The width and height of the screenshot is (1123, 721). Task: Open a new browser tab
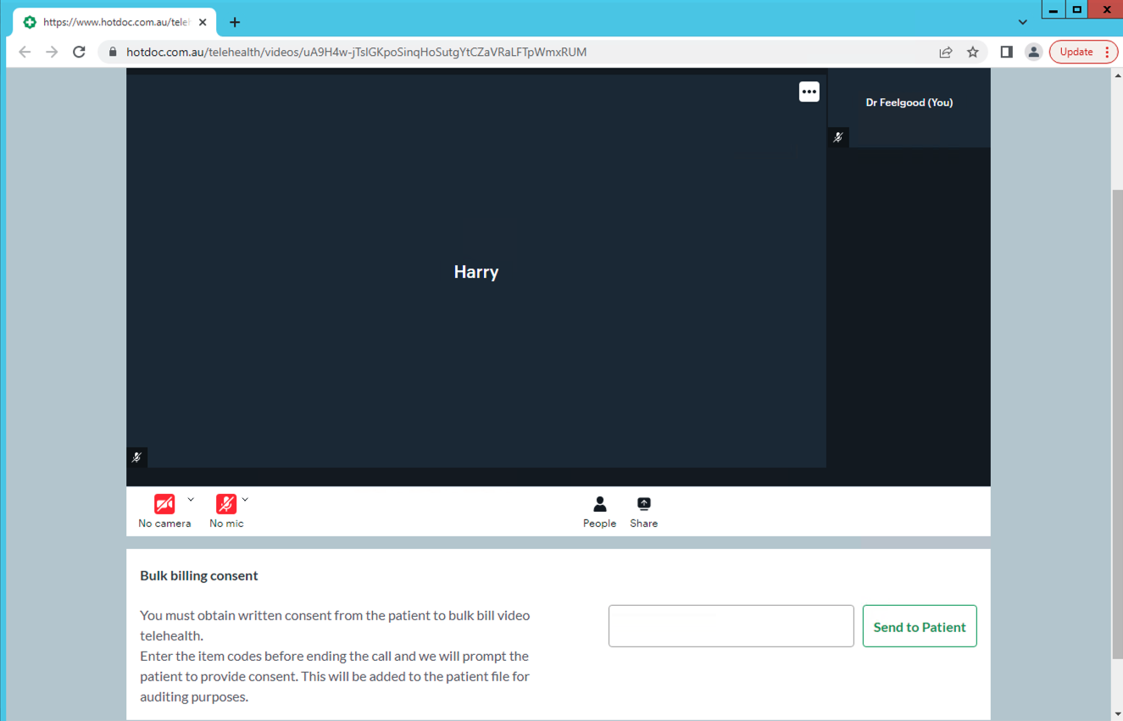point(235,22)
